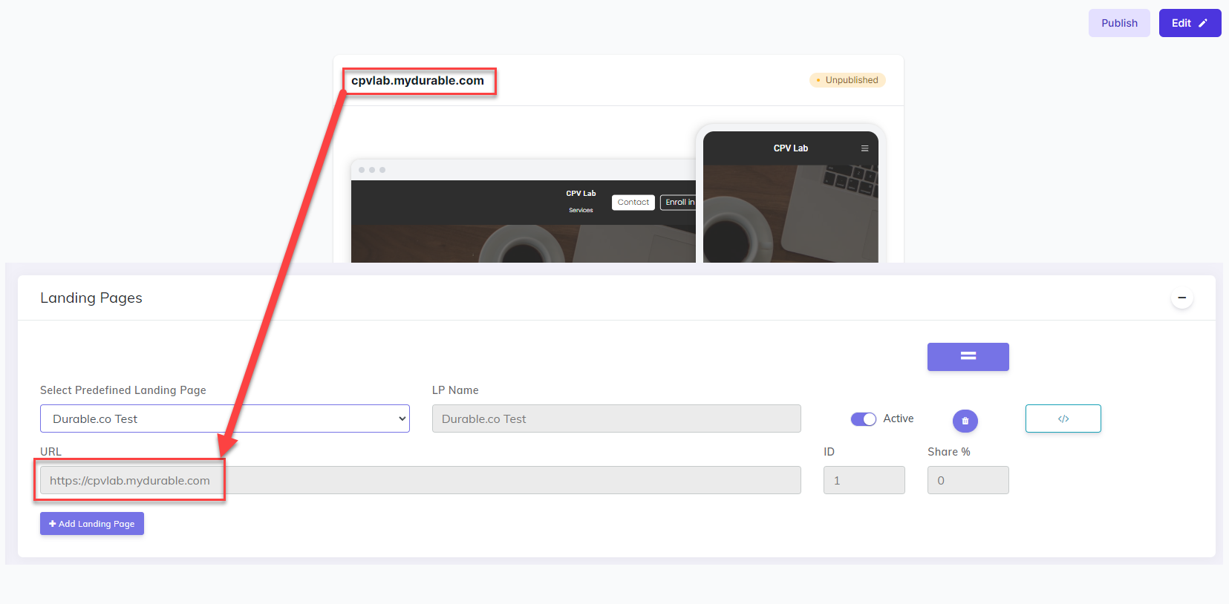Click Add Landing Page button
1229x604 pixels.
click(x=92, y=524)
